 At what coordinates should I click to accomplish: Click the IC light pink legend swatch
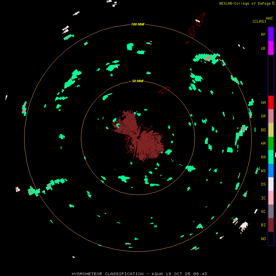pyautogui.click(x=271, y=198)
